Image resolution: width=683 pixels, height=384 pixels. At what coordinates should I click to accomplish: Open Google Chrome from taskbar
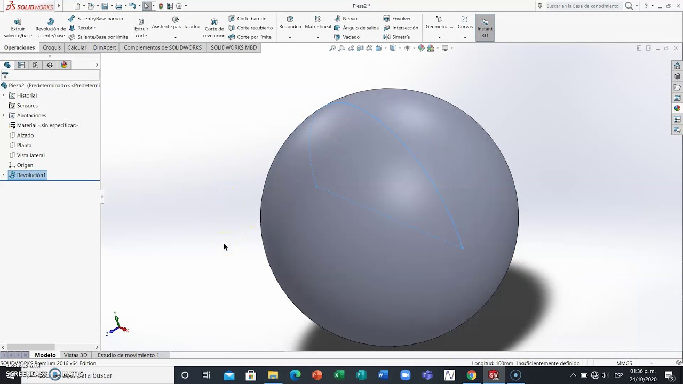click(x=471, y=375)
